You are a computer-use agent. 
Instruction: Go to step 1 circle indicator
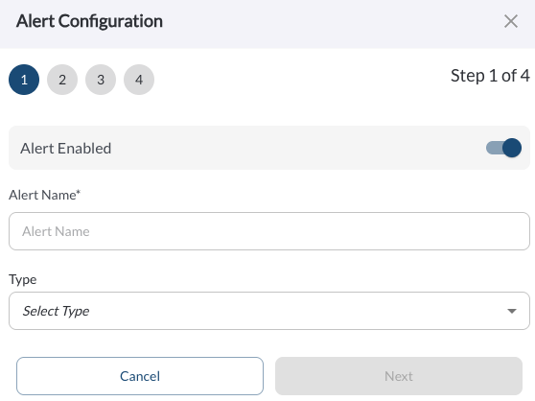pos(24,80)
